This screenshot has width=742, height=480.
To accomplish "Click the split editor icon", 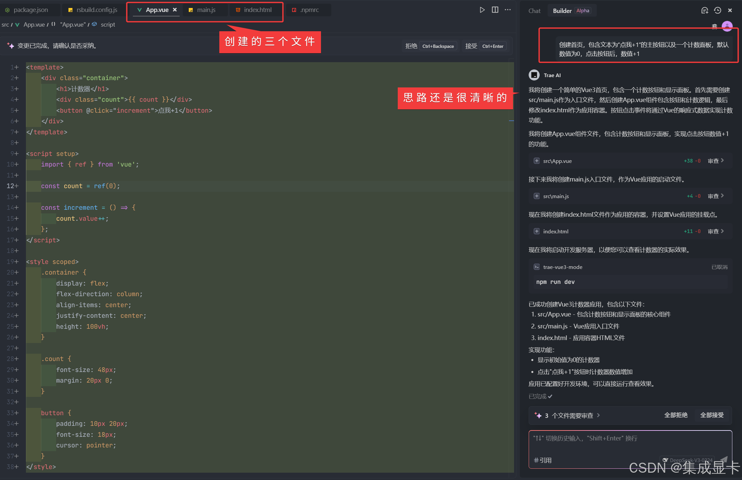I will pyautogui.click(x=495, y=10).
